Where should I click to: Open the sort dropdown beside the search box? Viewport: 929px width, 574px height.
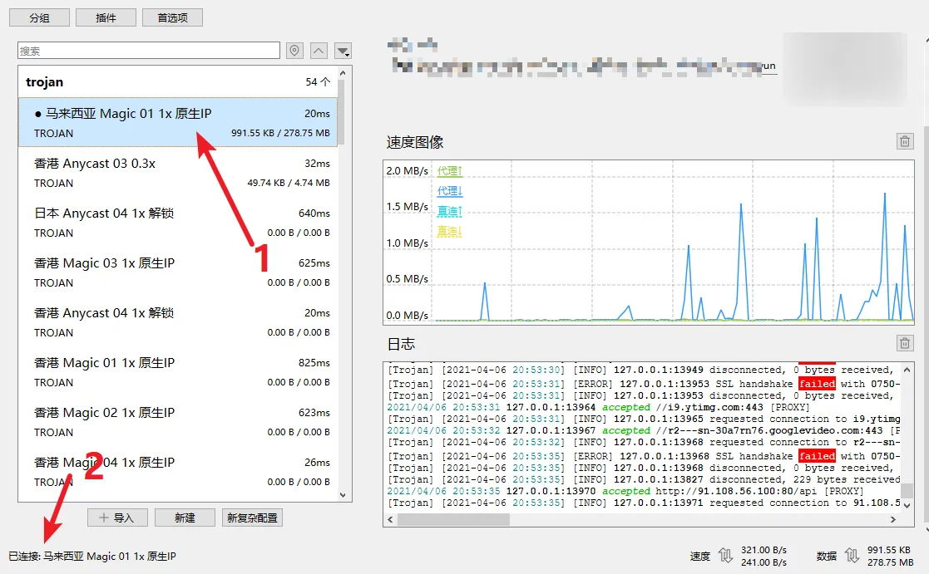[343, 52]
